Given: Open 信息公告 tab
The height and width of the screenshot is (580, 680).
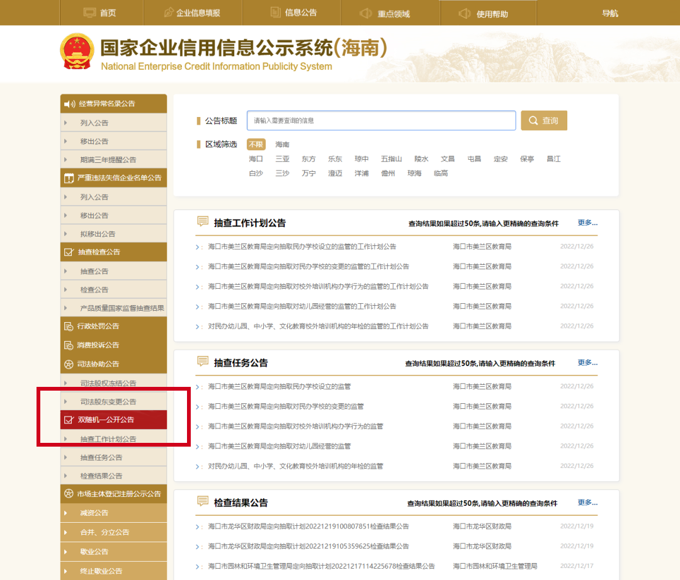Looking at the screenshot, I should coord(292,13).
